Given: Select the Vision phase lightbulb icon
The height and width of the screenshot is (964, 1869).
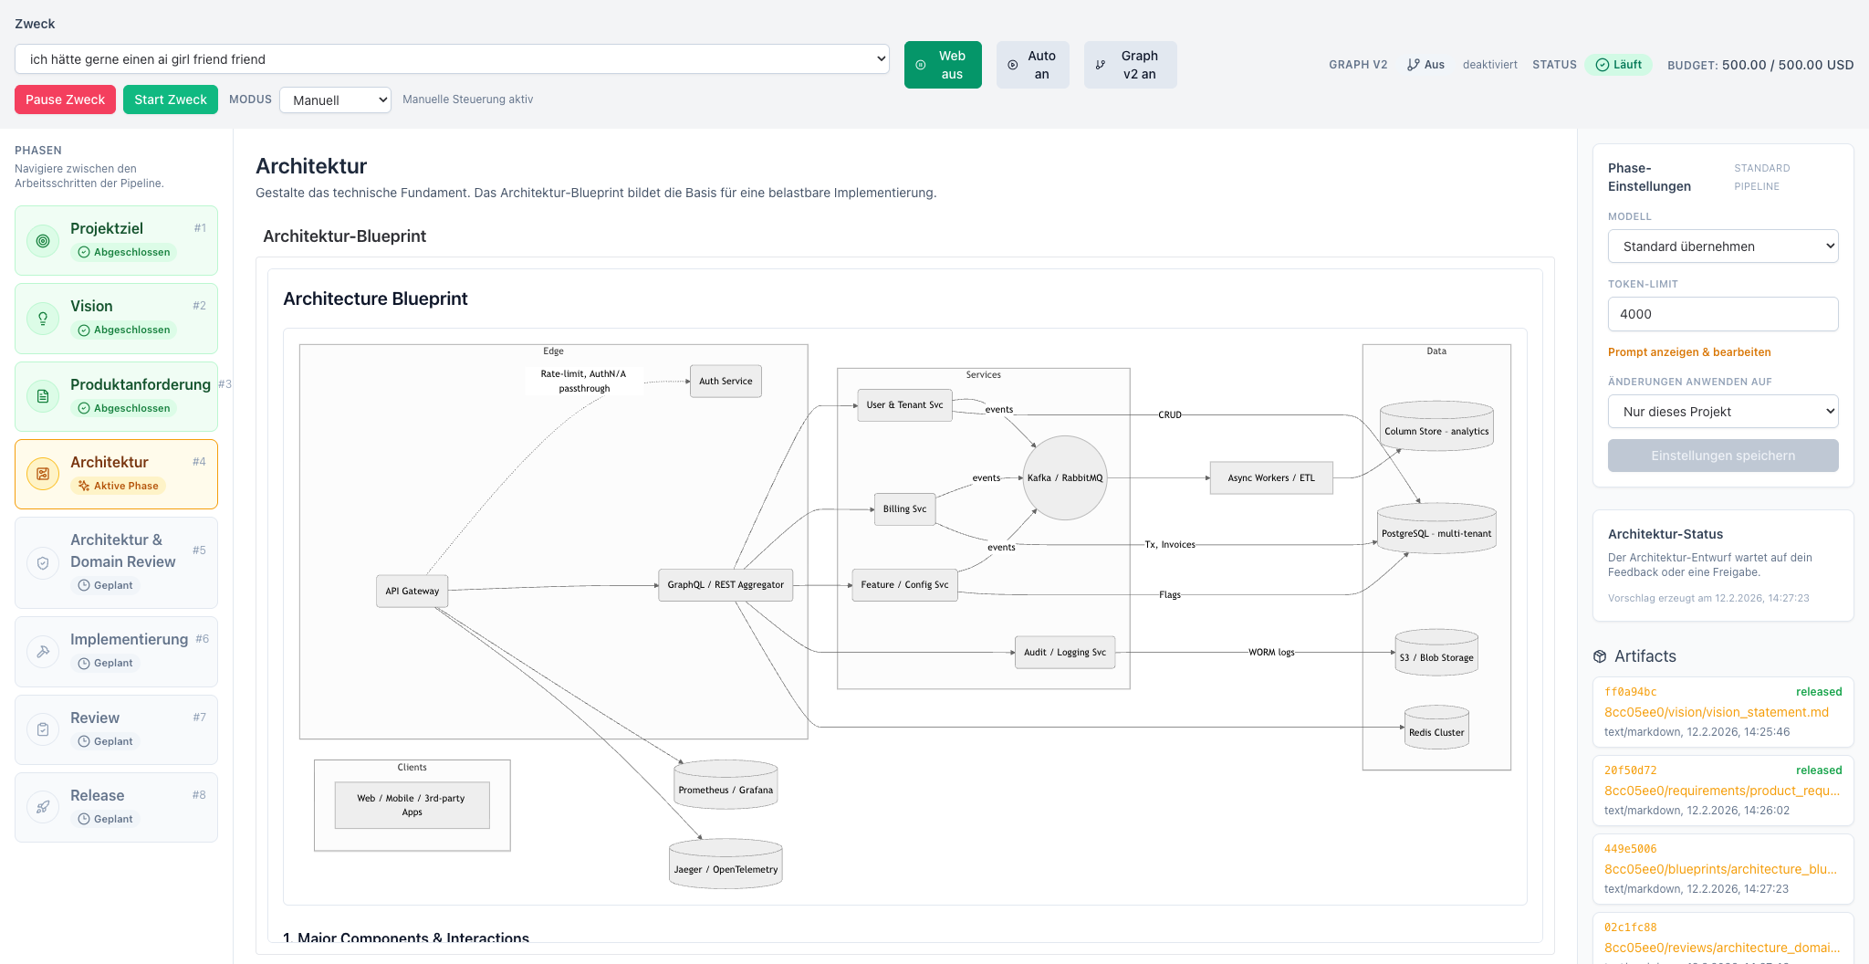Looking at the screenshot, I should (43, 319).
